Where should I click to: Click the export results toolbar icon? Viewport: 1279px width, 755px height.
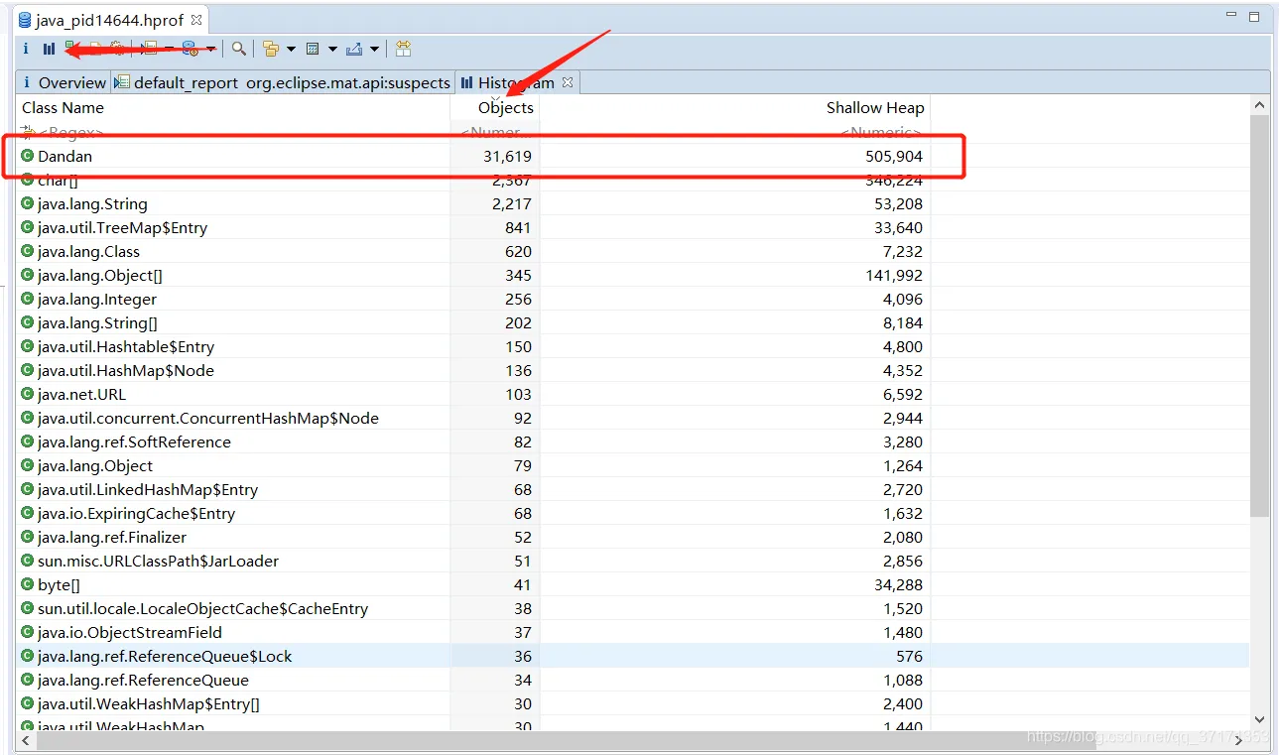pyautogui.click(x=354, y=49)
